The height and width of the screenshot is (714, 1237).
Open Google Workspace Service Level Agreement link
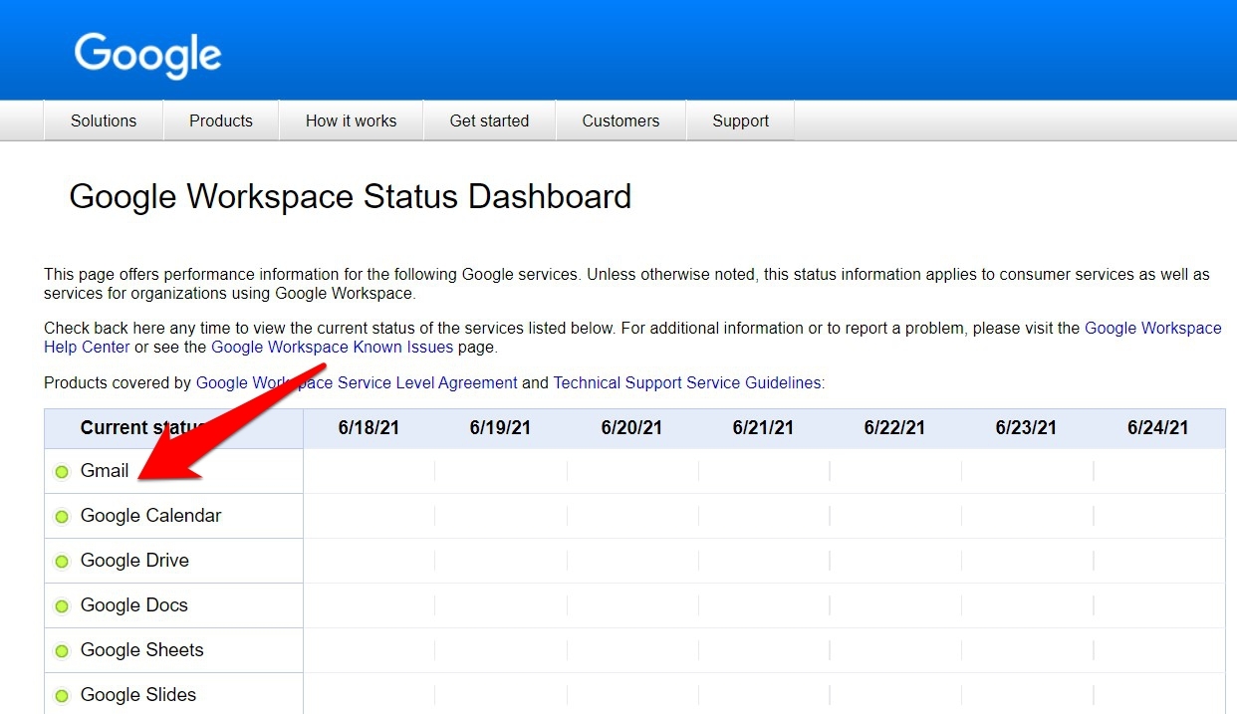coord(357,382)
